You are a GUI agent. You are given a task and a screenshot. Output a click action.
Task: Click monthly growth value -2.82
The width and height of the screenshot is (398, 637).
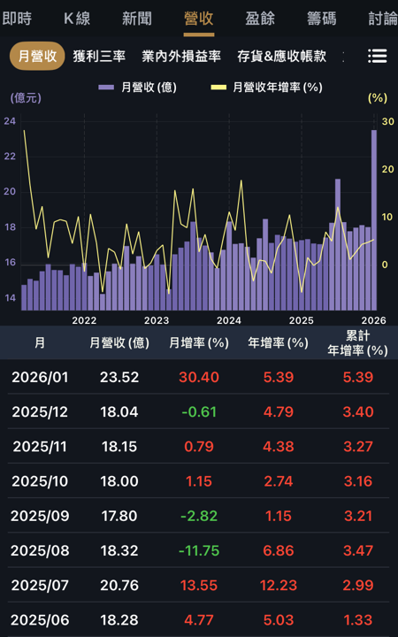click(199, 516)
